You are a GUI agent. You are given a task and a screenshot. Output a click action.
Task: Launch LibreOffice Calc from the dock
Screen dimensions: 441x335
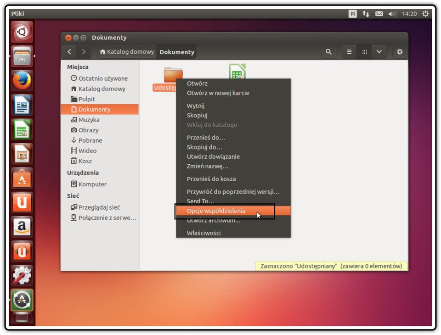coord(22,129)
